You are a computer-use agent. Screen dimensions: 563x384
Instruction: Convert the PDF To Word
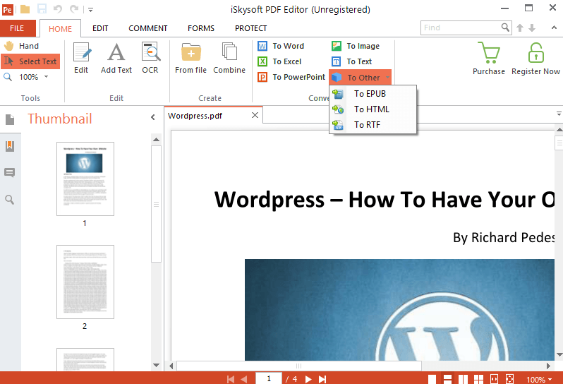pos(281,46)
